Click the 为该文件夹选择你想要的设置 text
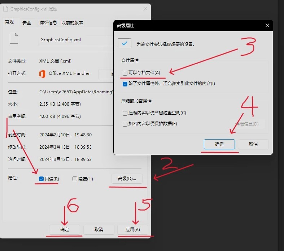 [166, 44]
